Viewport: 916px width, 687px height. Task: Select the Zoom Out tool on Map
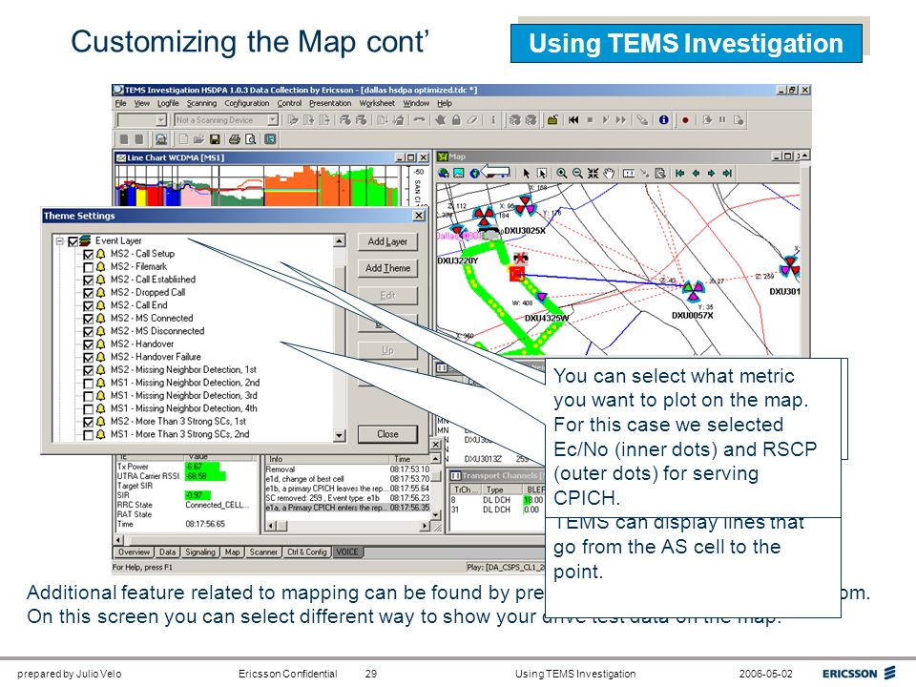point(577,173)
